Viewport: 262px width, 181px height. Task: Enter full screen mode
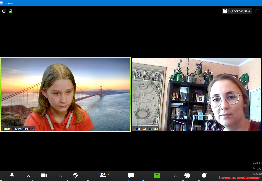pyautogui.click(x=257, y=11)
